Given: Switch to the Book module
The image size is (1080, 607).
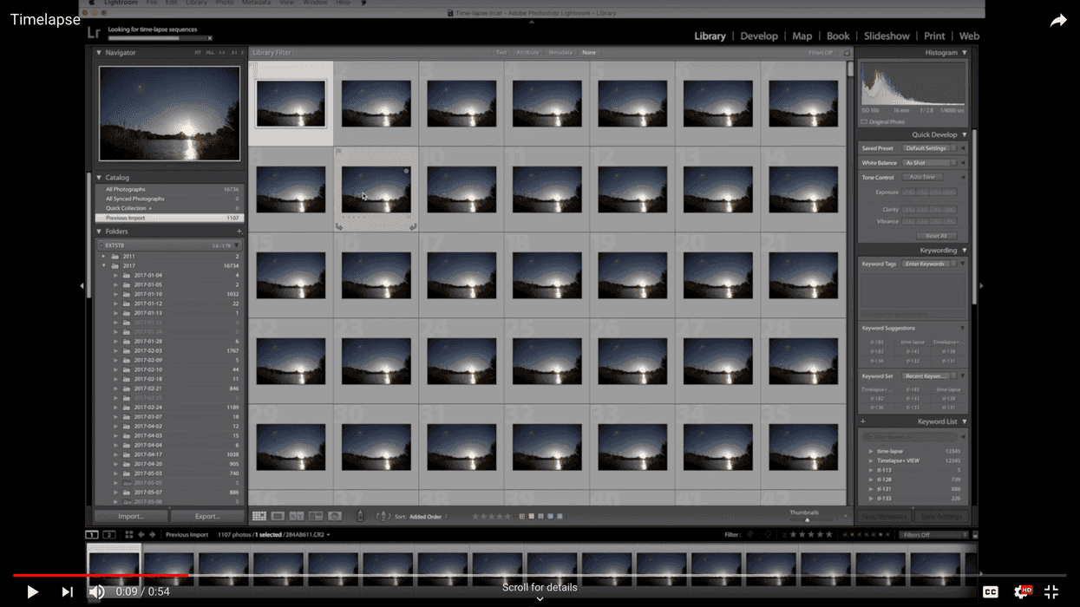Looking at the screenshot, I should (x=838, y=36).
